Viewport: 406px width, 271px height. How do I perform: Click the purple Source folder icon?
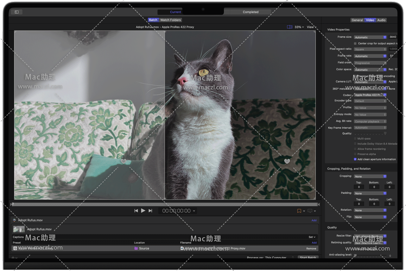point(136,249)
